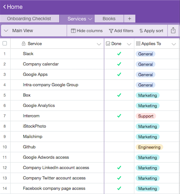
Task: Click the Engineering tag in Github row
Action: 149,147
